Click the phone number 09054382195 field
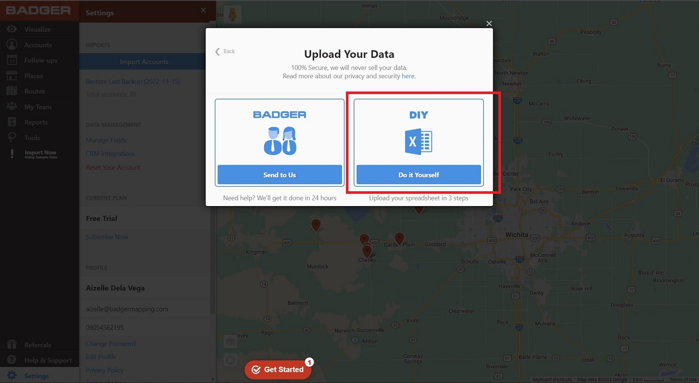The image size is (699, 383). click(x=105, y=327)
